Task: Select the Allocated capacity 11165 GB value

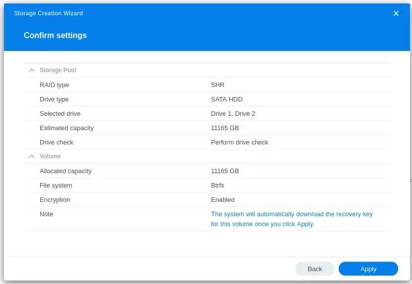Action: [225, 171]
